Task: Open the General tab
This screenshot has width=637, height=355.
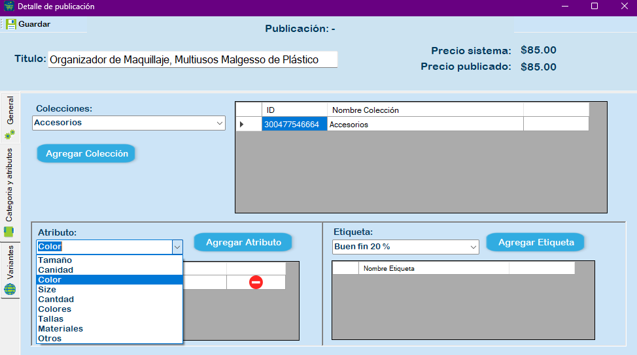Action: click(10, 117)
